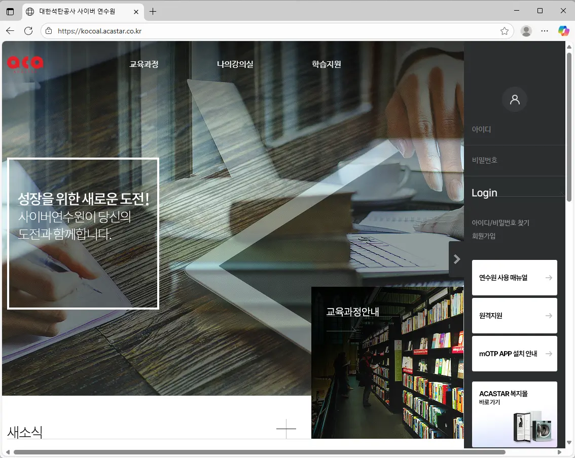Open the browser profile avatar icon
Screen dimensions: 575x458
[526, 31]
